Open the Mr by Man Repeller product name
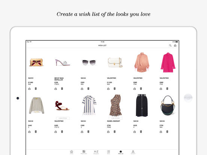The image size is (207, 155). [x=59, y=79]
